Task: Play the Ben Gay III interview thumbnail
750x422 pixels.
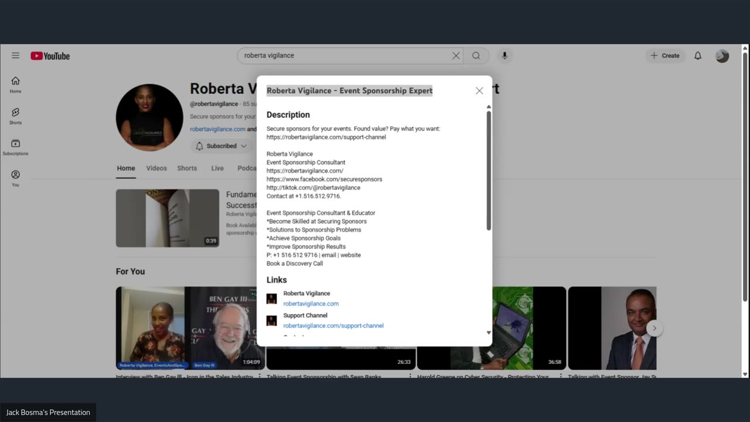Action: (190, 328)
